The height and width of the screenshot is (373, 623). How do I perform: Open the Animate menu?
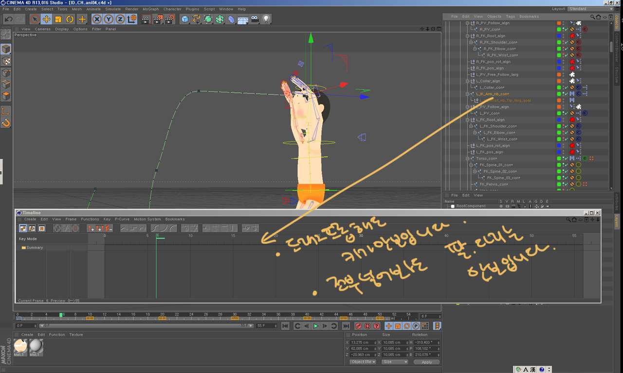[93, 9]
